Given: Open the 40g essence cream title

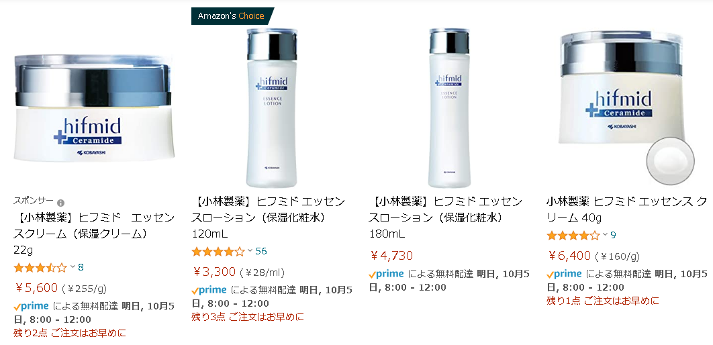Looking at the screenshot, I should point(627,209).
